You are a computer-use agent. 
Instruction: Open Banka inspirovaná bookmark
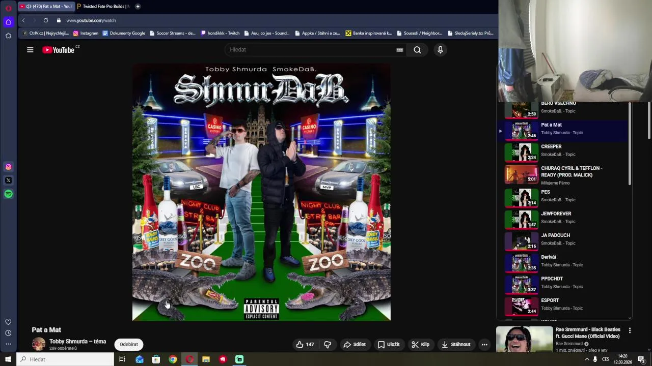click(368, 34)
